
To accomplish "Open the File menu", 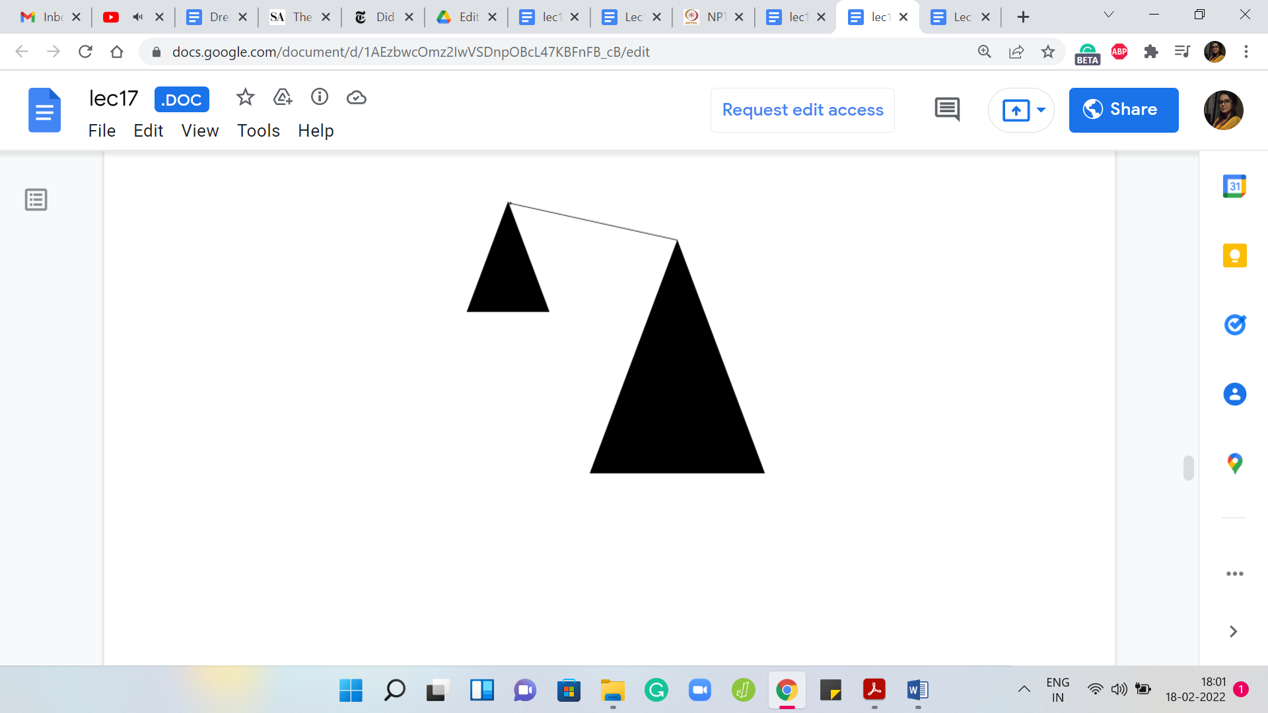I will point(102,131).
